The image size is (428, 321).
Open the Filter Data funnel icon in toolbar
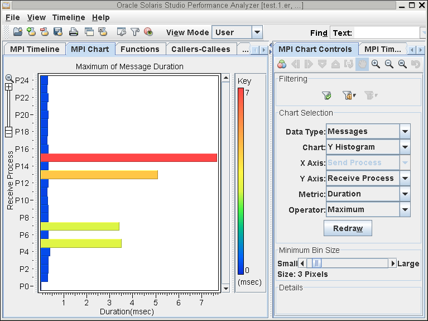click(x=135, y=32)
